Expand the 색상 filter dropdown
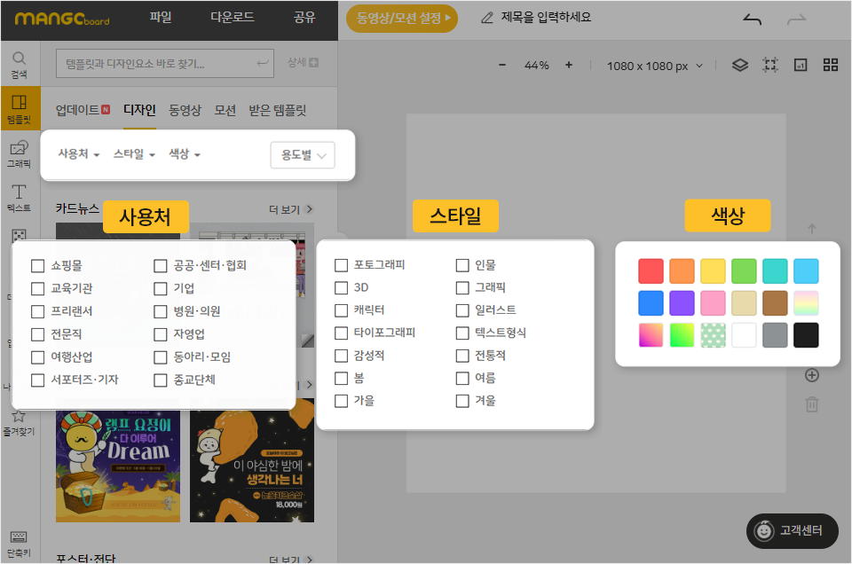This screenshot has height=564, width=852. point(185,154)
